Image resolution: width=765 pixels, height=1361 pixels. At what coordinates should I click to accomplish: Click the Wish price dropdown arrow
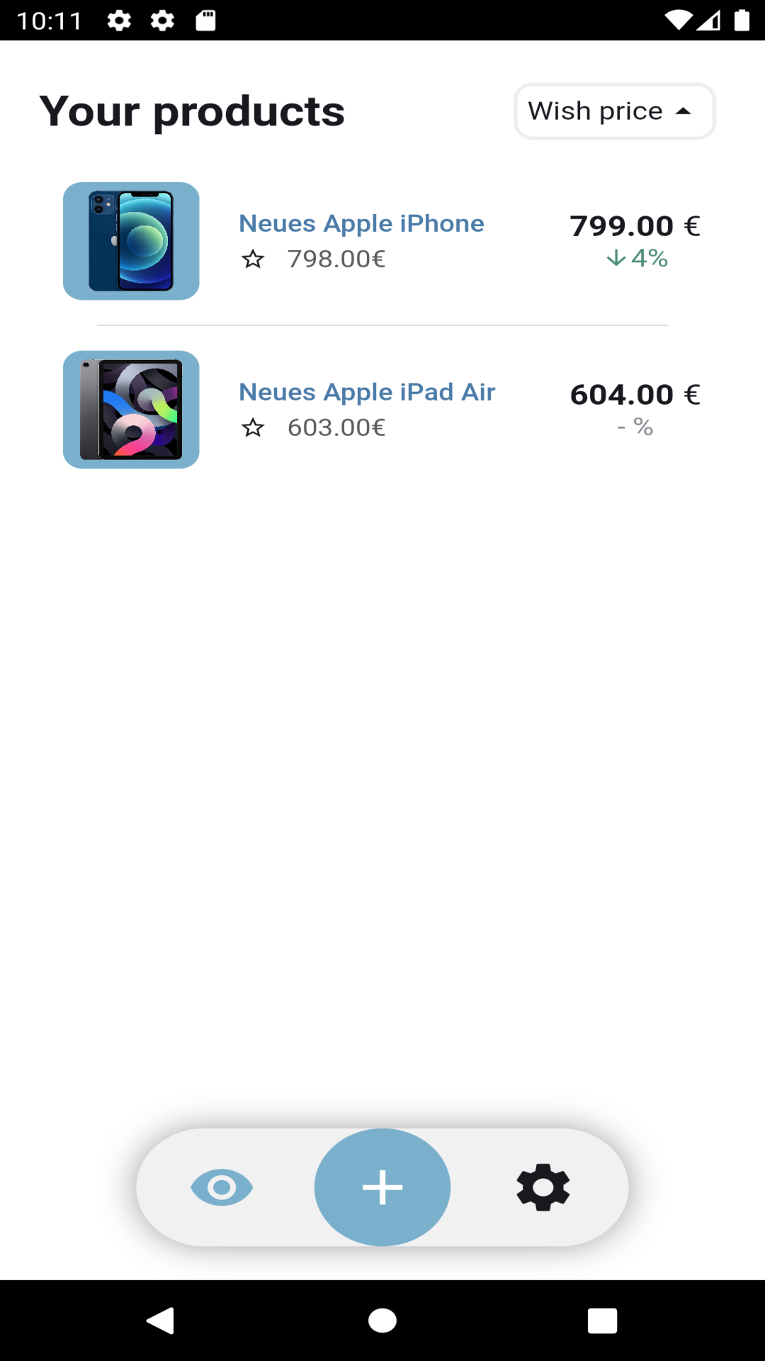tap(684, 111)
